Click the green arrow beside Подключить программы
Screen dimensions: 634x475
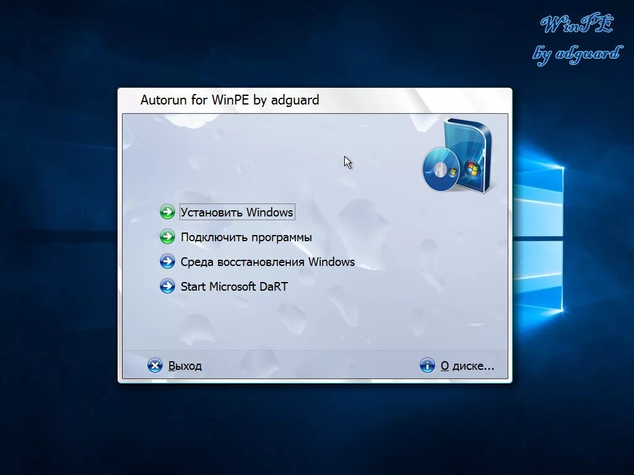pos(167,237)
